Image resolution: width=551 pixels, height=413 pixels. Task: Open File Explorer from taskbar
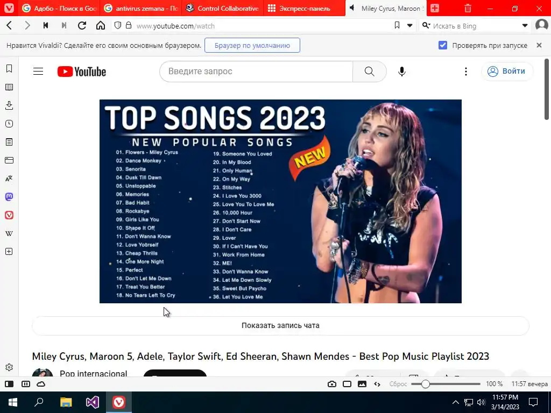click(66, 402)
